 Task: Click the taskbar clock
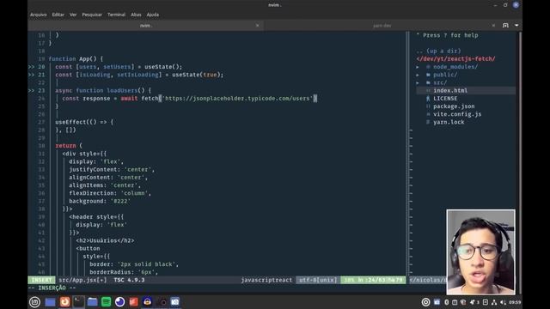coord(515,302)
